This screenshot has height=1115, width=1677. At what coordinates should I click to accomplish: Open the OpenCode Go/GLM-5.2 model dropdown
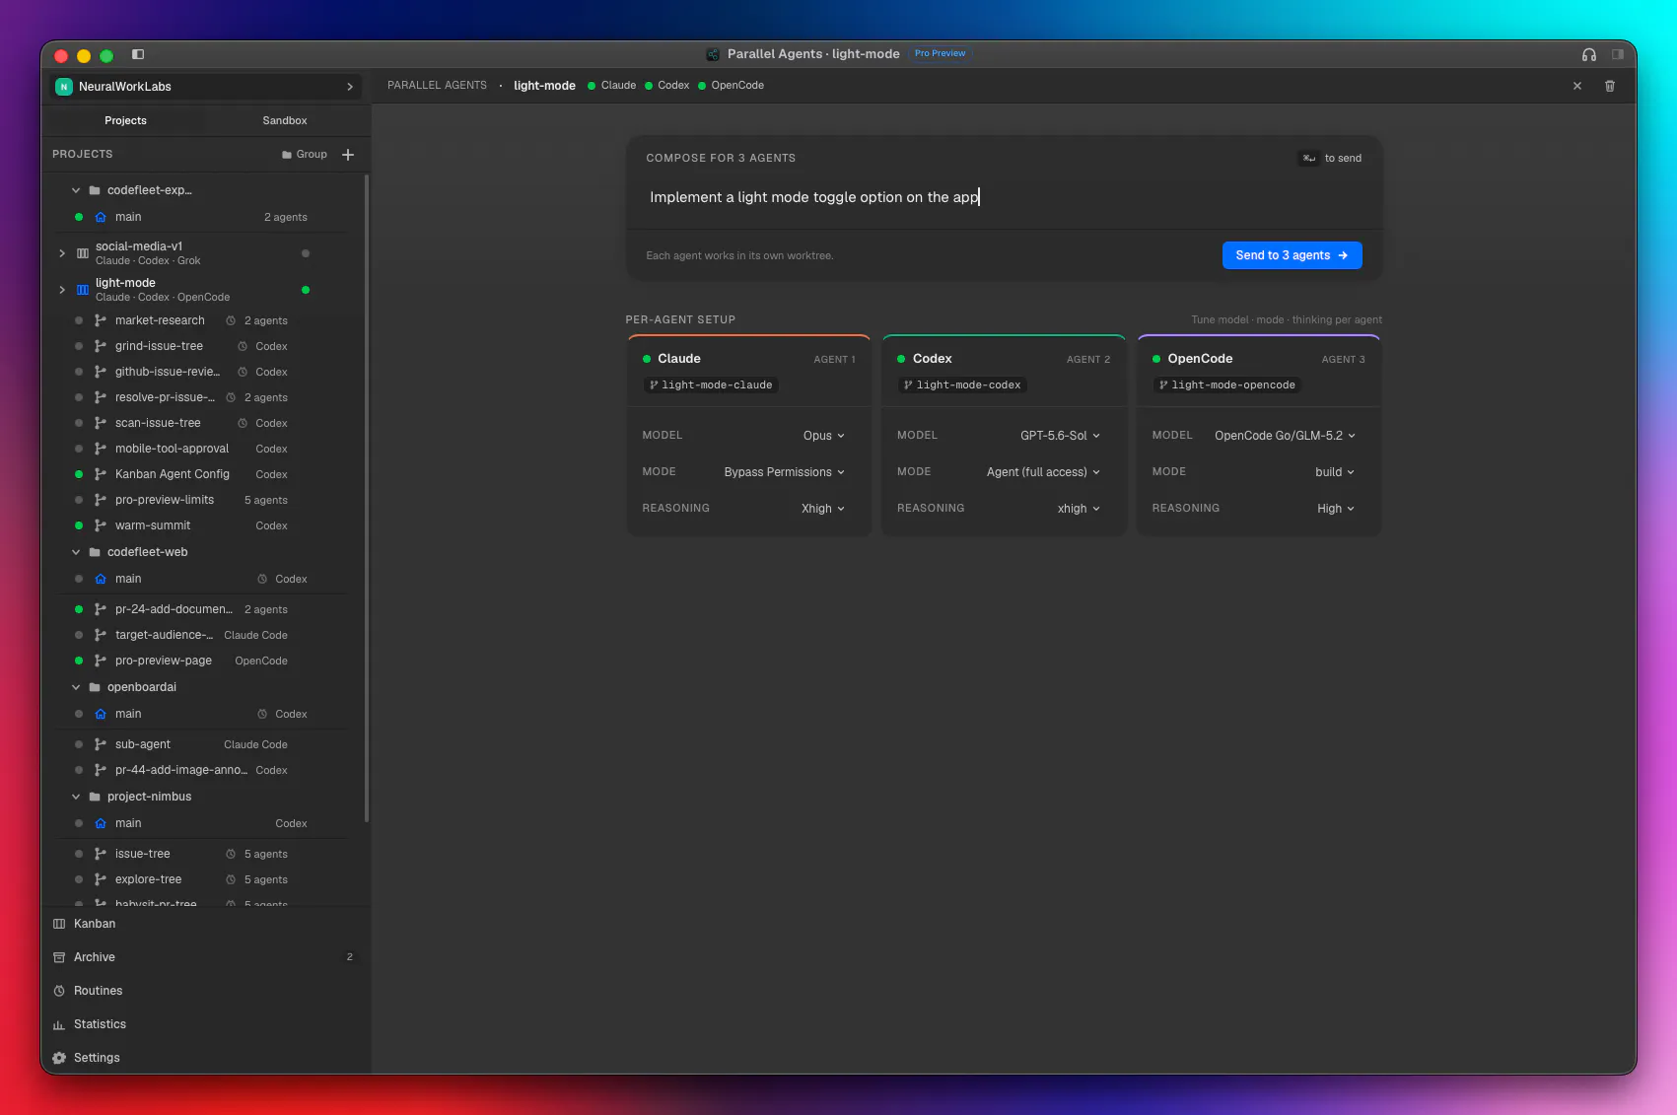(x=1285, y=436)
